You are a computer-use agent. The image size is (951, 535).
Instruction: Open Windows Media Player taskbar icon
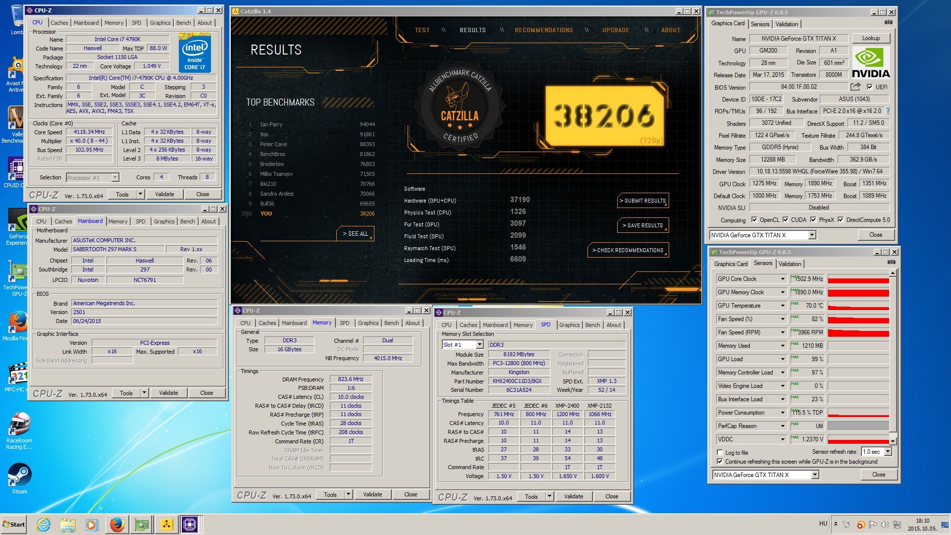pyautogui.click(x=92, y=524)
